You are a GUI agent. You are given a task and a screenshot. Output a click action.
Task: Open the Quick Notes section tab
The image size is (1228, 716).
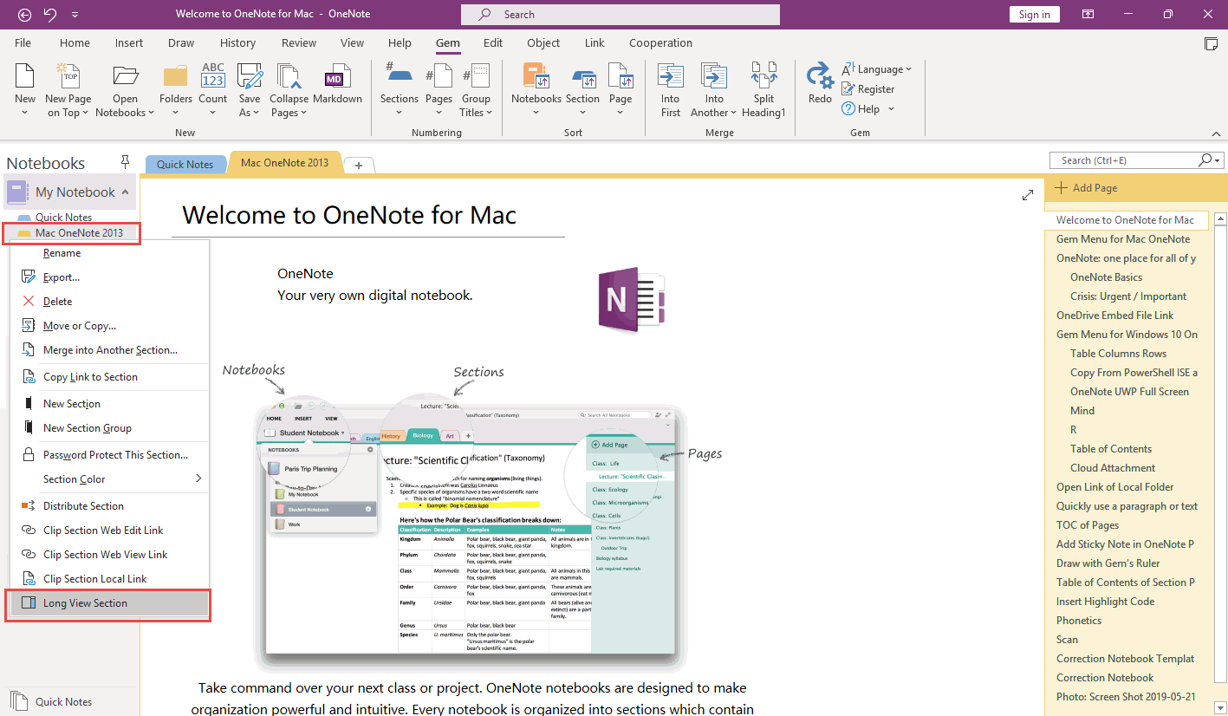coord(185,164)
